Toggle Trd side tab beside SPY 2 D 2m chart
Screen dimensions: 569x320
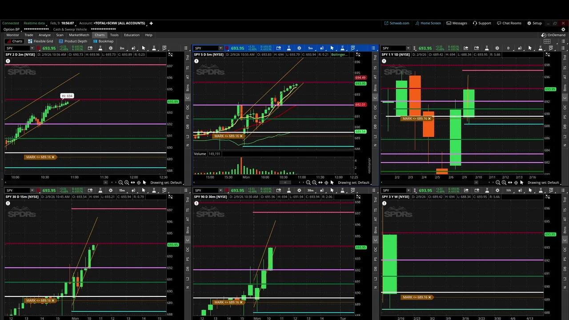point(188,57)
